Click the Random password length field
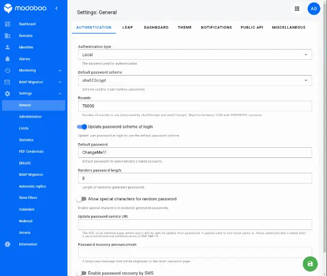Viewport: 327px width, 276px height. (195, 178)
